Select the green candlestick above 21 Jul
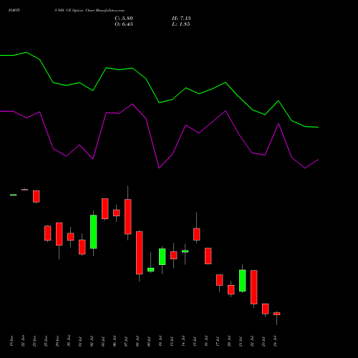This screenshot has height=358, width=358. (x=243, y=281)
